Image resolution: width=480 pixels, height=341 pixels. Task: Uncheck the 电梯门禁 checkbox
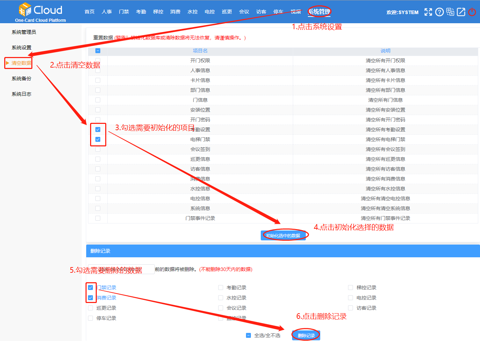[98, 139]
